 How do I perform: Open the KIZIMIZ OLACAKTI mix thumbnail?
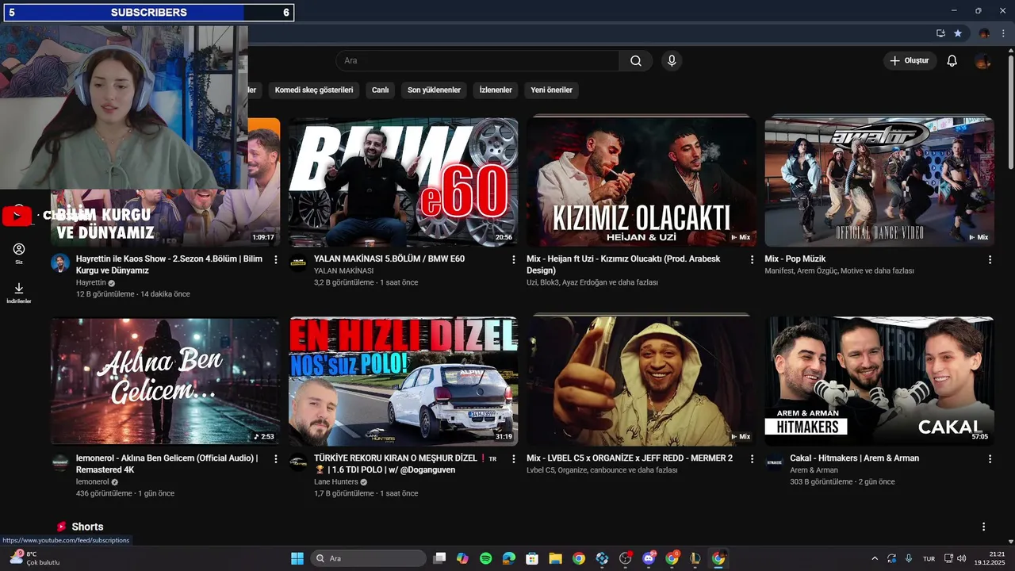point(641,182)
